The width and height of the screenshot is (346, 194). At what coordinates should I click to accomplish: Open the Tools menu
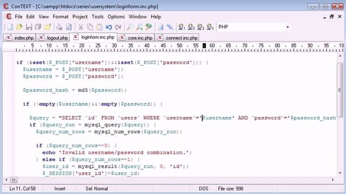tap(97, 17)
